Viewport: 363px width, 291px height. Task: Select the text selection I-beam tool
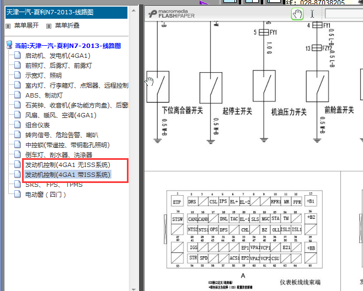tap(312, 14)
